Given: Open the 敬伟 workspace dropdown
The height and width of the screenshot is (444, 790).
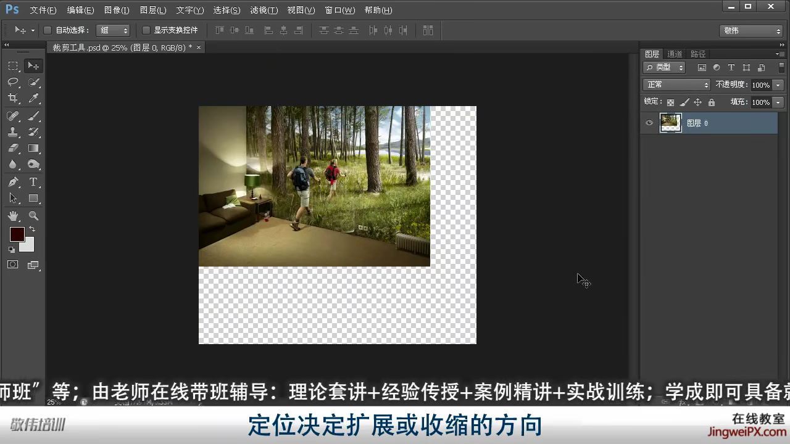Looking at the screenshot, I should (751, 31).
